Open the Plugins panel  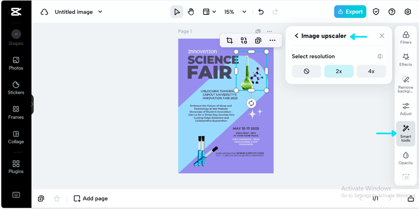pos(16,167)
